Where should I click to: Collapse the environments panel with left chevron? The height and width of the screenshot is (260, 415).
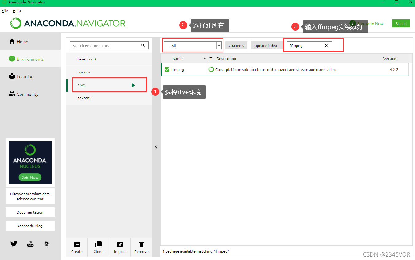pos(156,147)
